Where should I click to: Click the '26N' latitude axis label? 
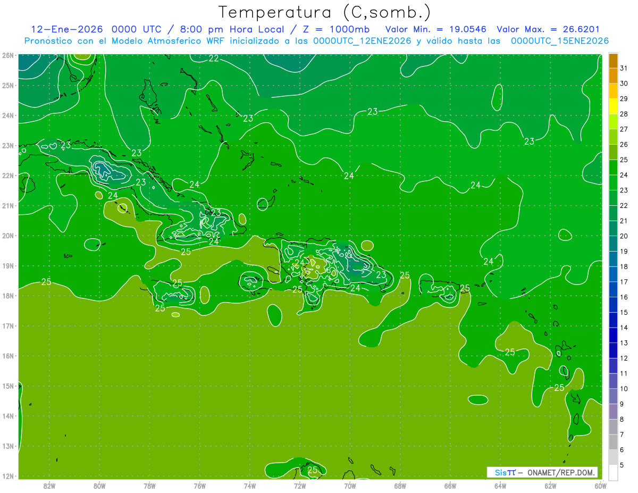[7, 55]
